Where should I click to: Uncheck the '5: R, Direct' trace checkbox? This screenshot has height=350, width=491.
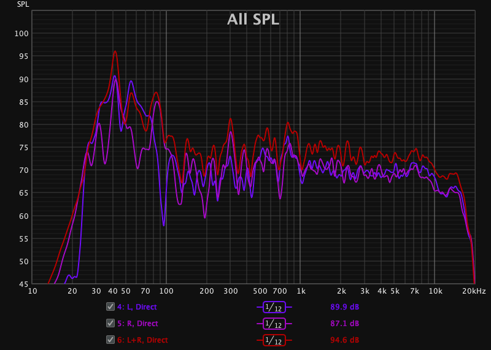pos(110,323)
